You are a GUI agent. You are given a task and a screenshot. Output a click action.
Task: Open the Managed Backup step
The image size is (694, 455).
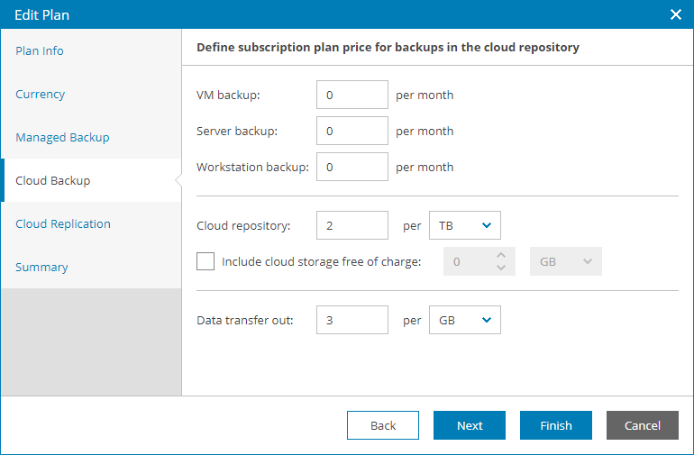click(x=62, y=137)
